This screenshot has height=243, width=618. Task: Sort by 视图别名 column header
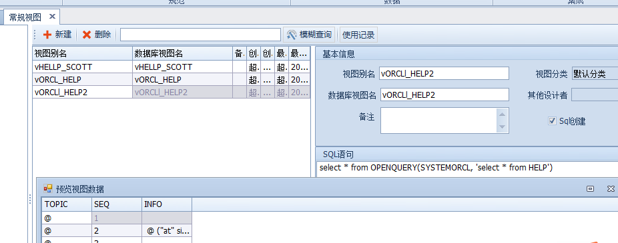(82, 53)
